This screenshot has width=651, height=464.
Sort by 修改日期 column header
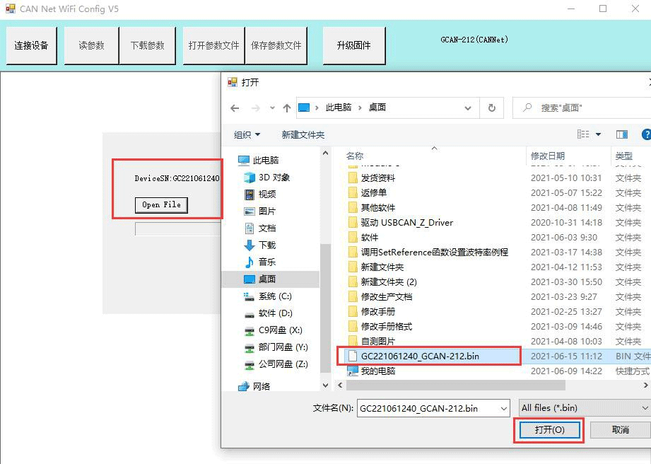(x=548, y=156)
